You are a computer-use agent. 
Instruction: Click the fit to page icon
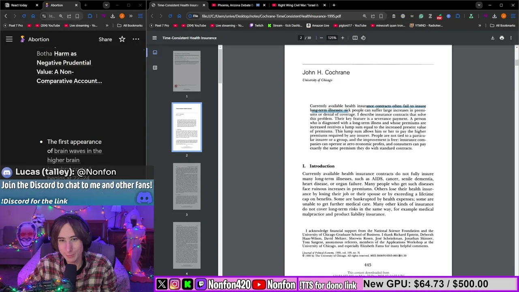point(355,38)
